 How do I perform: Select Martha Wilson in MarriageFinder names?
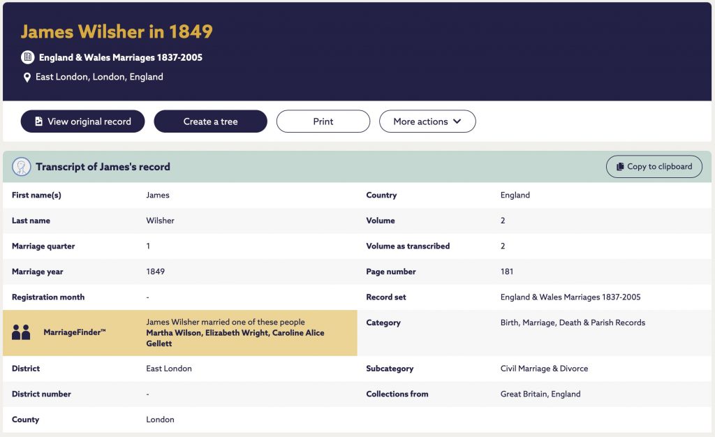coord(173,333)
